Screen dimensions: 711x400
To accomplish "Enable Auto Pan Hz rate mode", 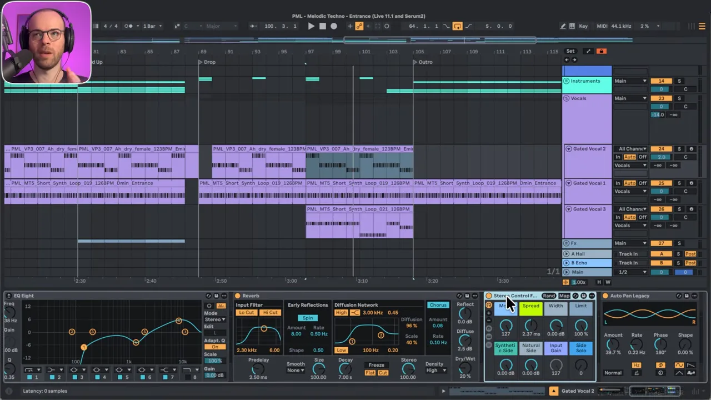I will click(x=637, y=365).
